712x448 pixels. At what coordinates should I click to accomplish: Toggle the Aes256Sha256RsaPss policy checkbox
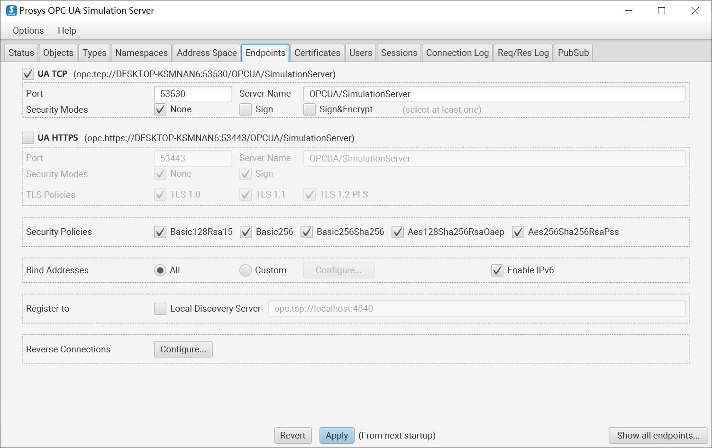pyautogui.click(x=518, y=232)
